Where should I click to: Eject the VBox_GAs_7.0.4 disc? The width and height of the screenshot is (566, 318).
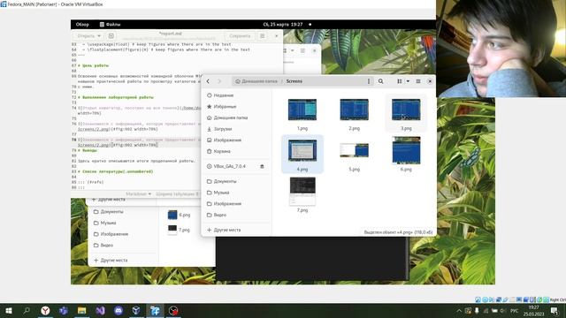[x=262, y=166]
